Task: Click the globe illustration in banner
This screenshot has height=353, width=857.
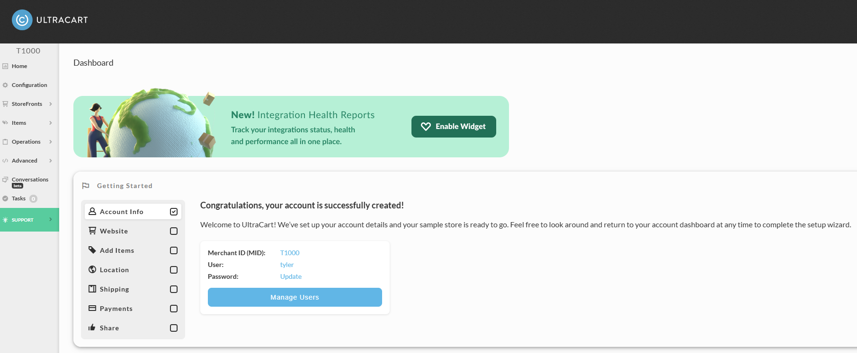Action: [x=161, y=124]
